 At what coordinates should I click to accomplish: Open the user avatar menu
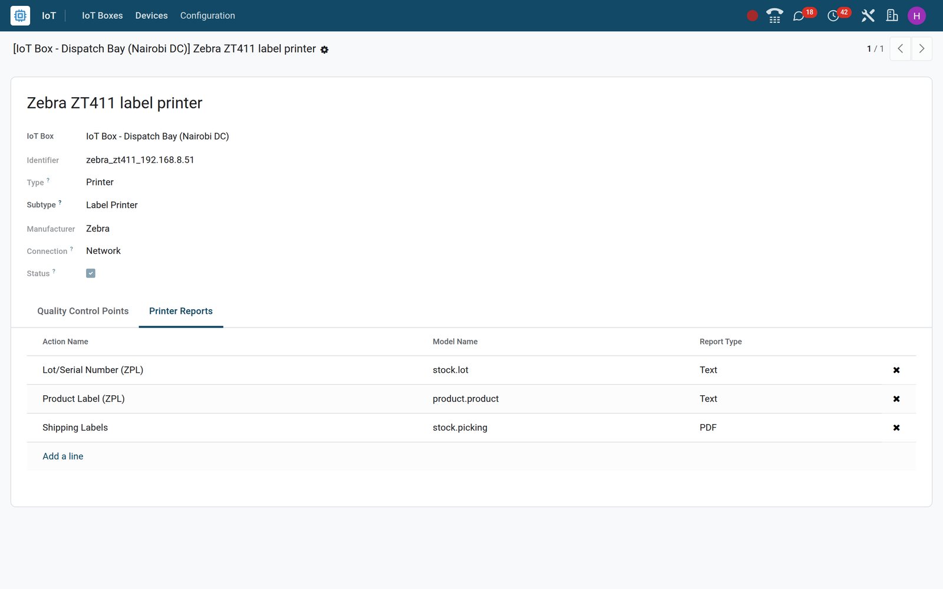click(916, 16)
